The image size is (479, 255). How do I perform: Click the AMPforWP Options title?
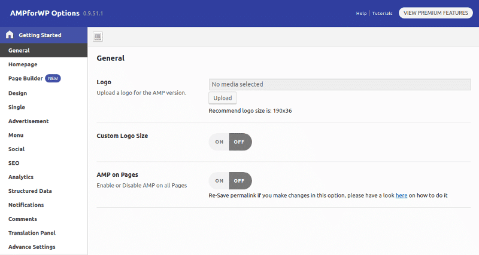44,13
